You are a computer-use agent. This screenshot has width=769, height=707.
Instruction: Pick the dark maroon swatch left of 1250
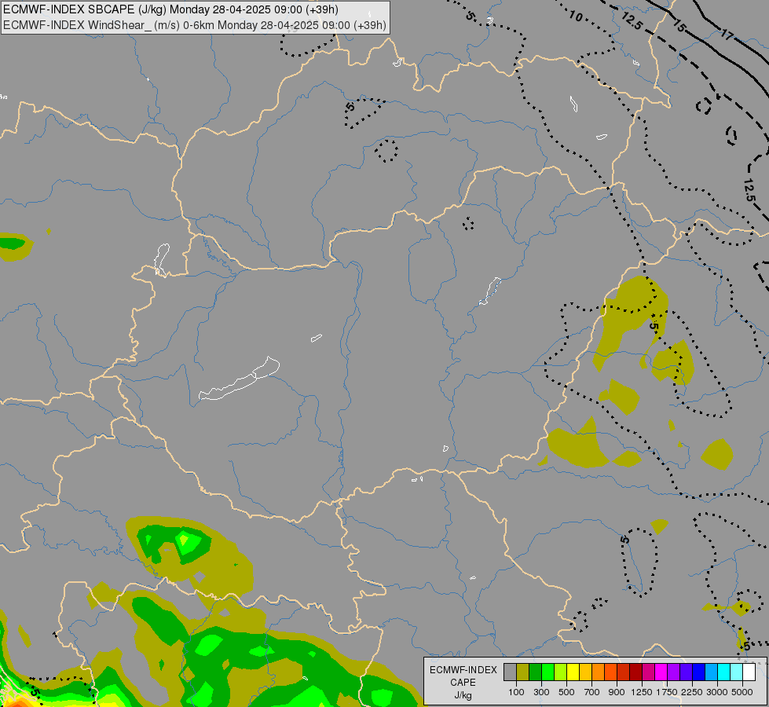pos(636,672)
